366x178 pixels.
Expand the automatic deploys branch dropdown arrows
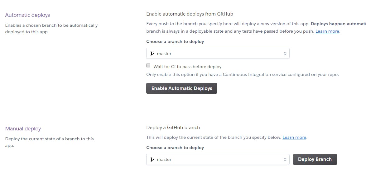pyautogui.click(x=285, y=54)
